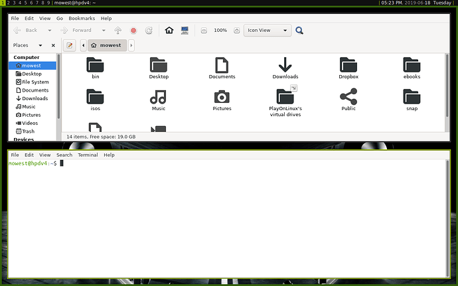Open the isos folder
The image size is (458, 286).
[x=95, y=97]
